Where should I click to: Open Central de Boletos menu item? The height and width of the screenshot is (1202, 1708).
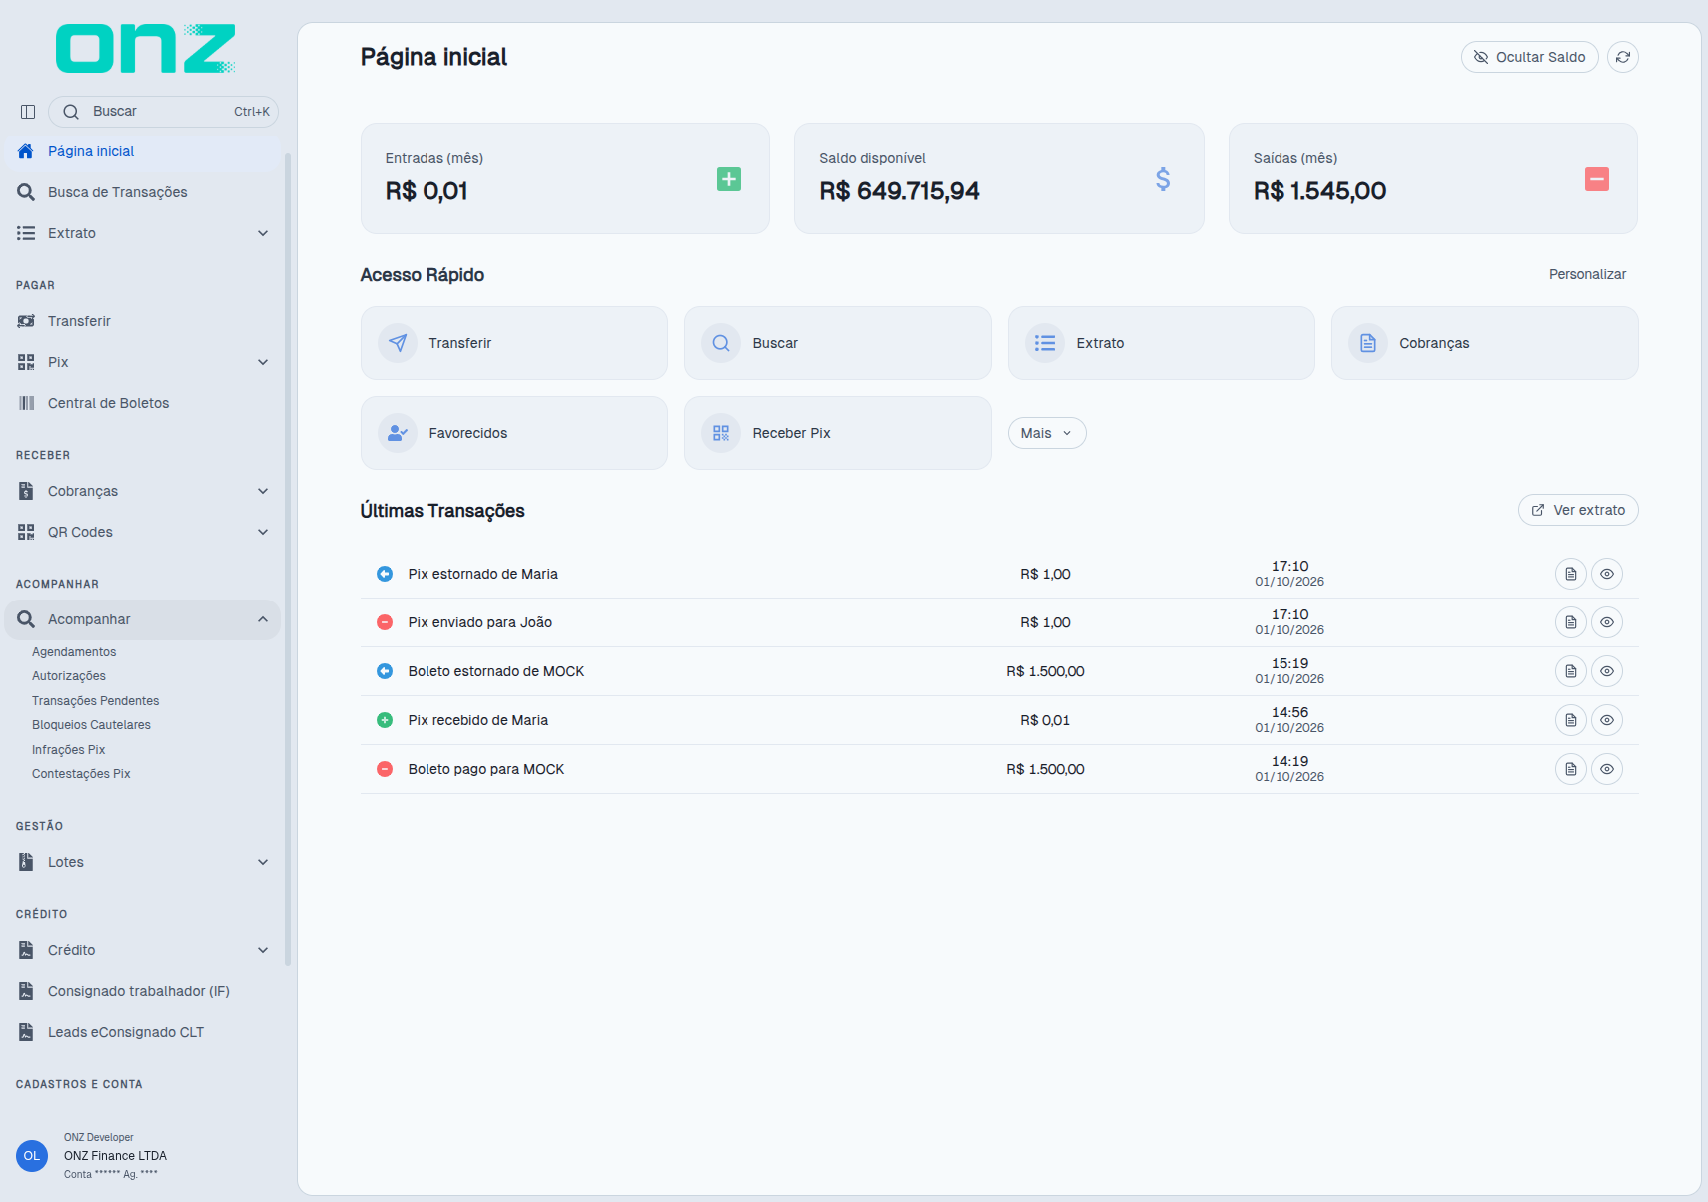click(x=143, y=403)
